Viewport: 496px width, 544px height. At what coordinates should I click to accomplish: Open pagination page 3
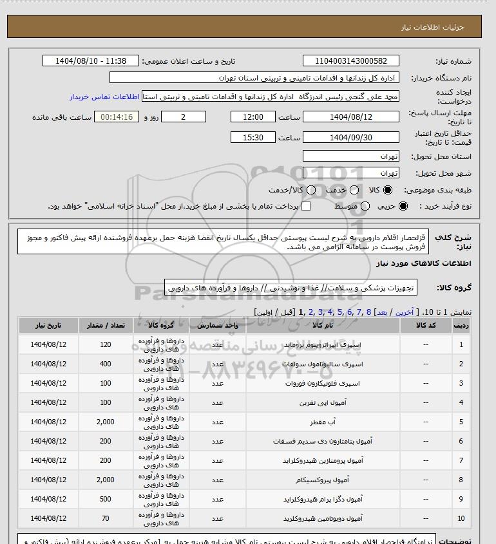click(x=320, y=312)
